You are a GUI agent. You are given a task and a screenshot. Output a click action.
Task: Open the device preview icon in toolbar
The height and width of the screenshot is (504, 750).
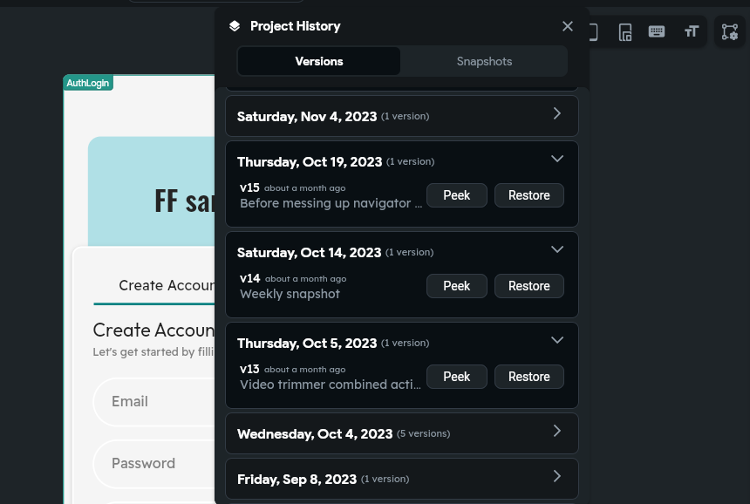pyautogui.click(x=625, y=32)
